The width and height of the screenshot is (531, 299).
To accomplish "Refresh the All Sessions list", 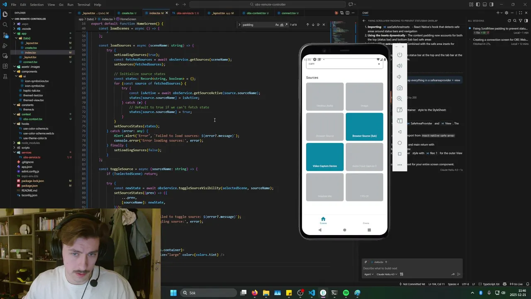I will (x=509, y=20).
